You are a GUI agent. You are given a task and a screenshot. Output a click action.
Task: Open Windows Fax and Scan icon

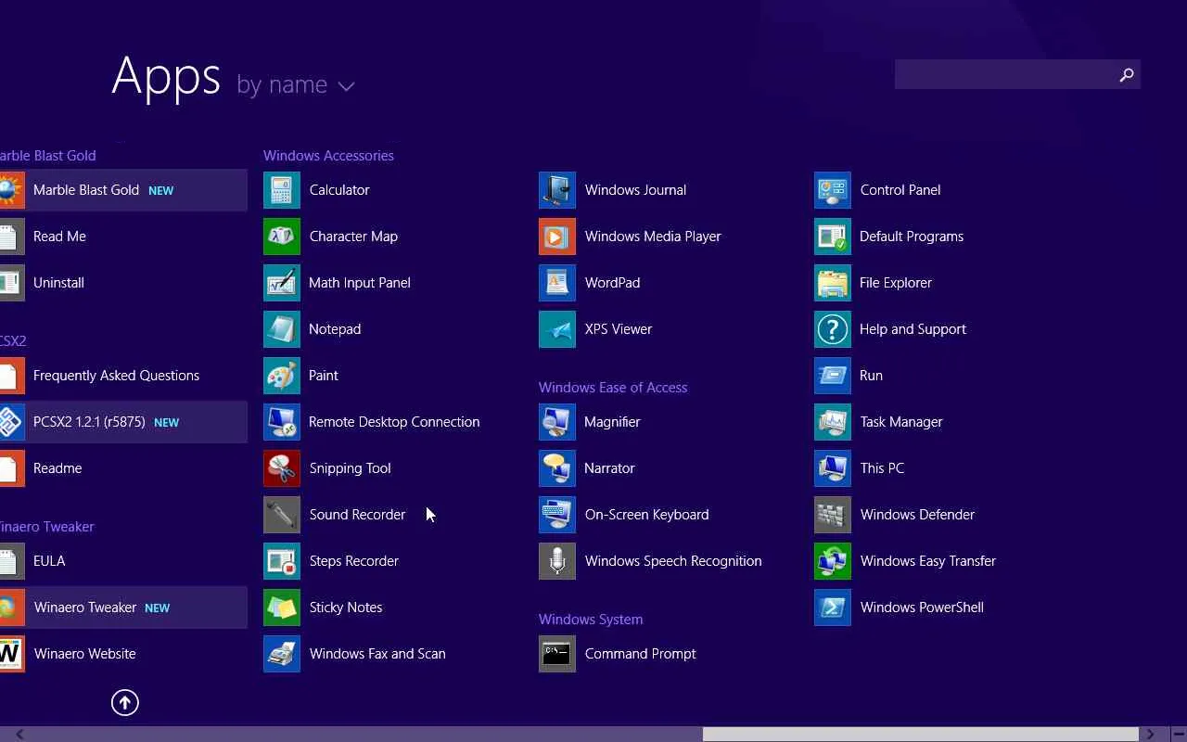282,654
